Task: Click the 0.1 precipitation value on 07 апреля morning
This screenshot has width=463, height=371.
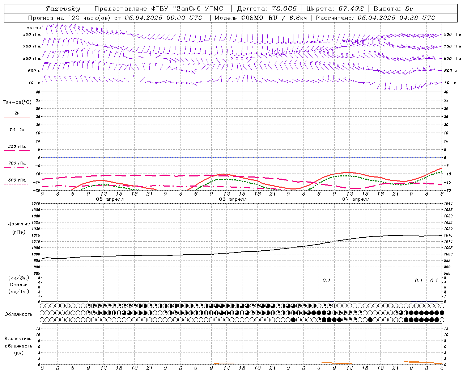Action: pyautogui.click(x=326, y=281)
